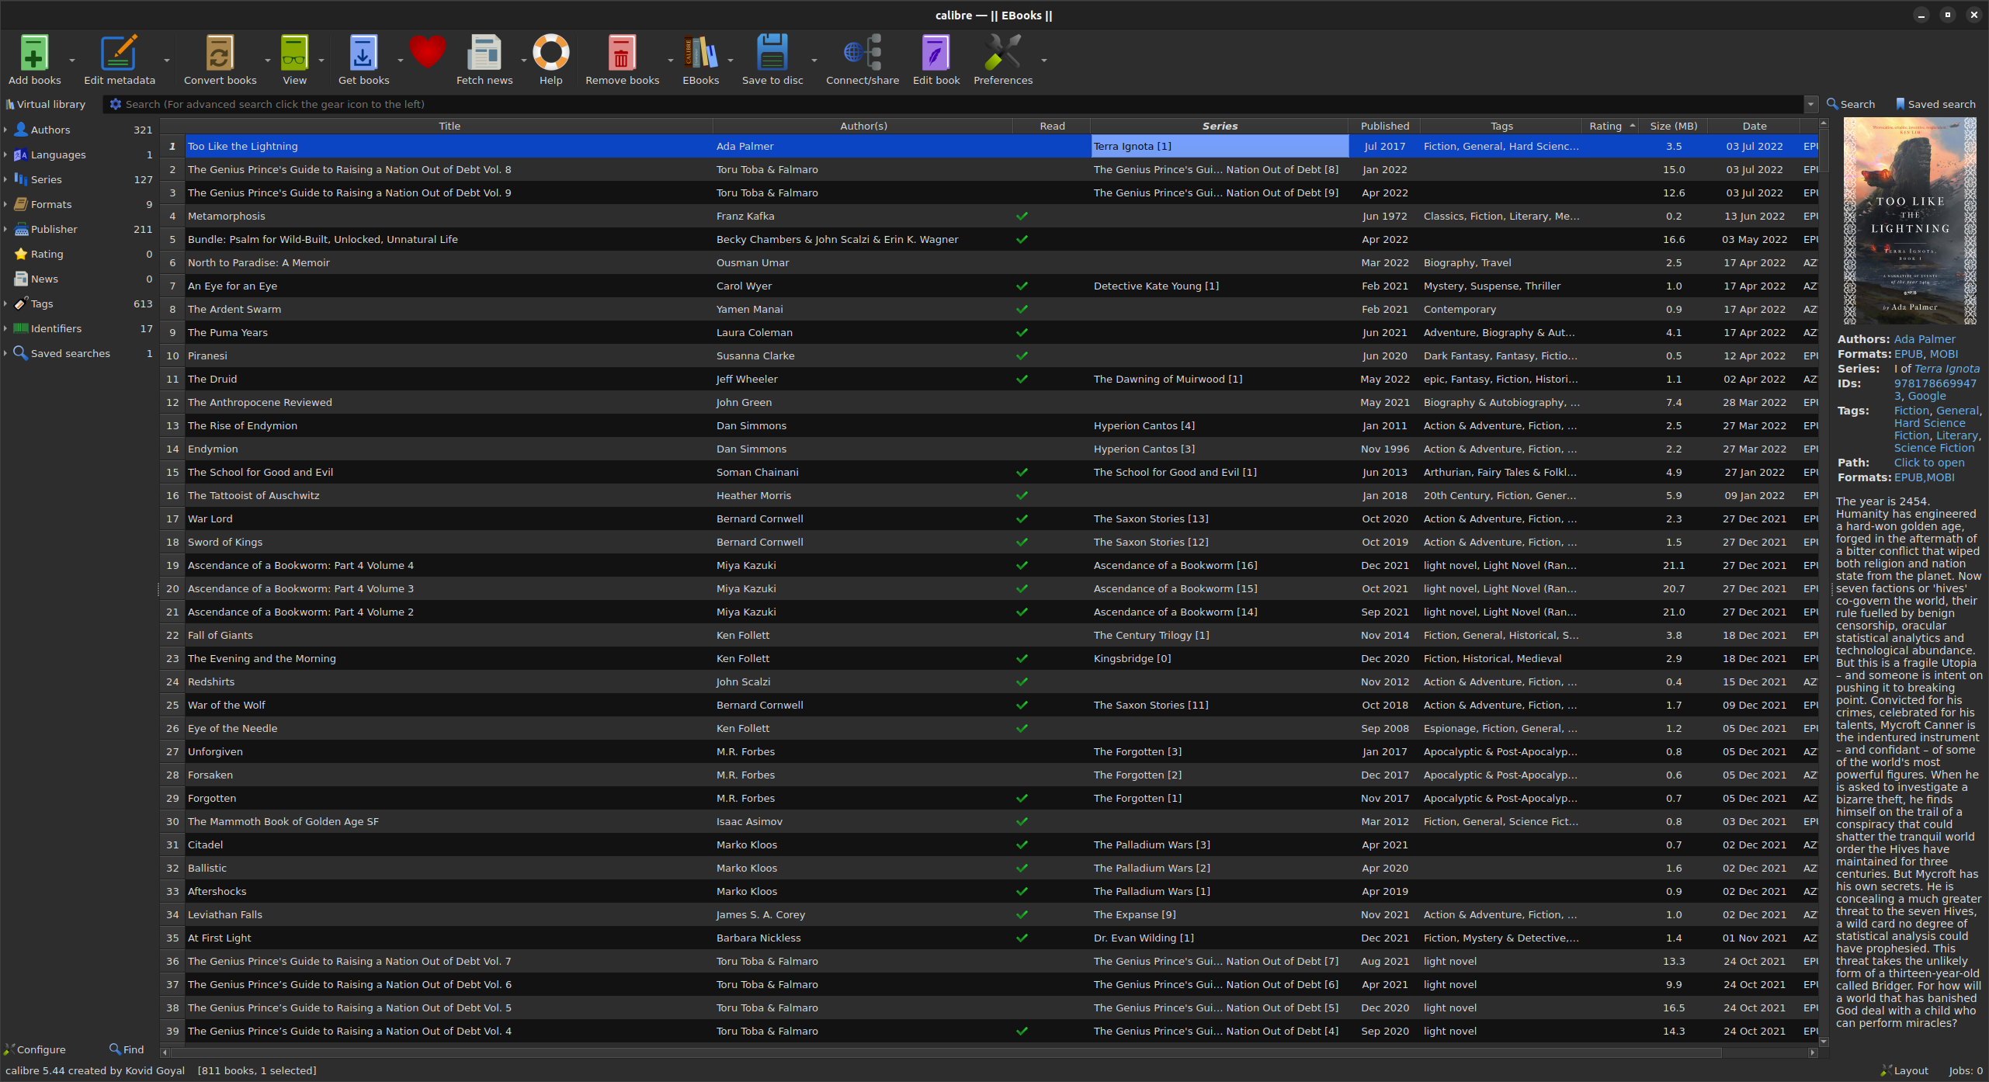Image resolution: width=1989 pixels, height=1082 pixels.
Task: Click the Identifiers category in tag browser
Action: tap(56, 328)
